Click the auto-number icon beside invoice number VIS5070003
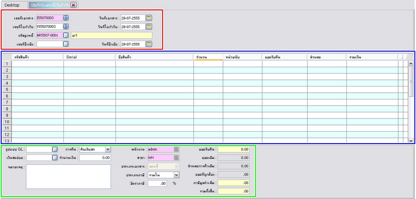Screen dimensions: 416x199 point(66,26)
